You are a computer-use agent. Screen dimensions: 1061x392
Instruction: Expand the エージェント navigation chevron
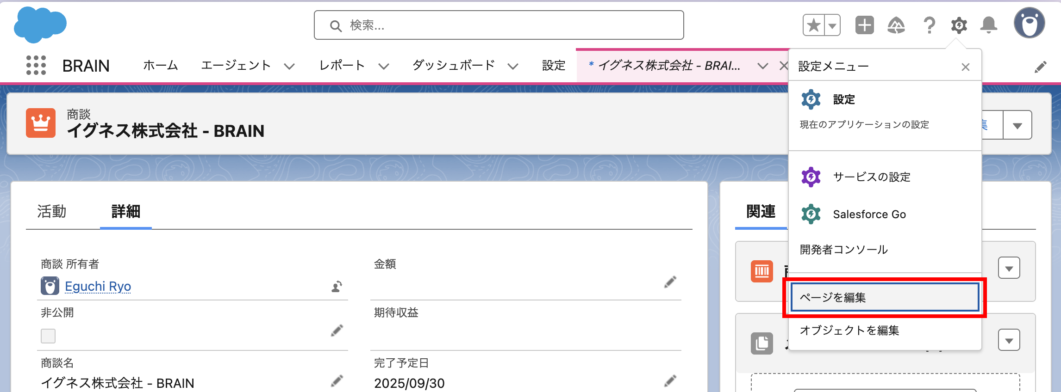click(289, 66)
